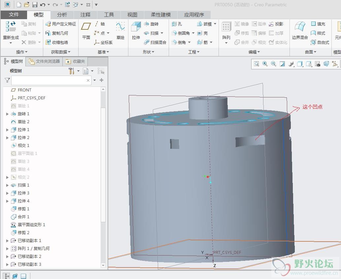
Task: Click the Regenerate (重新生成) icon
Action: pos(11,26)
